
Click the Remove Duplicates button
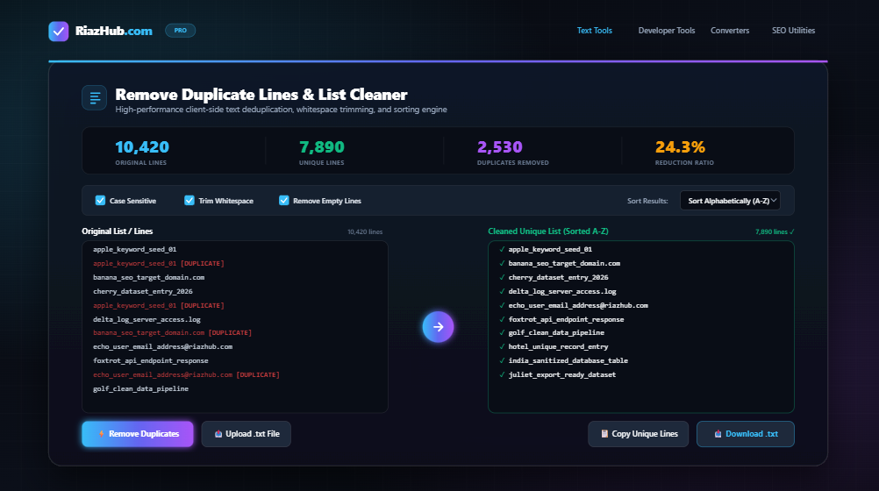[138, 434]
